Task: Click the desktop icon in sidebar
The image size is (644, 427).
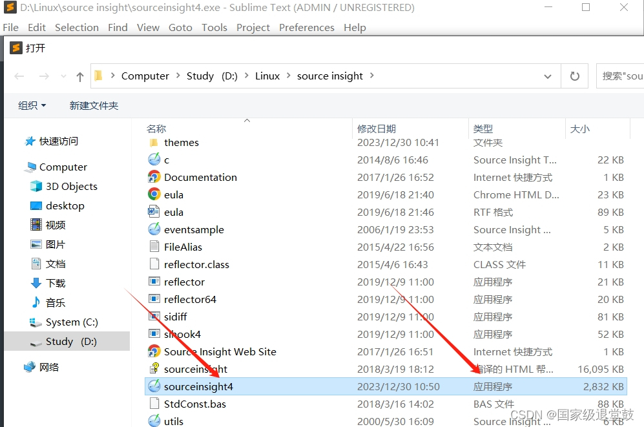Action: coord(36,205)
